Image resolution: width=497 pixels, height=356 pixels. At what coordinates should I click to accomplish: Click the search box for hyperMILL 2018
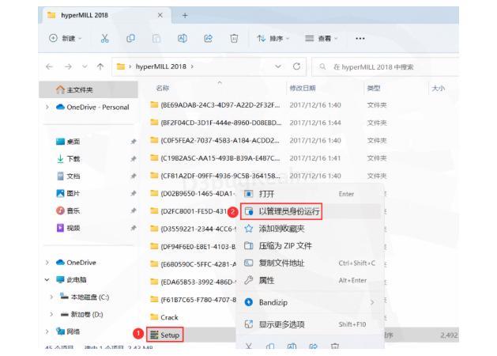click(x=385, y=67)
